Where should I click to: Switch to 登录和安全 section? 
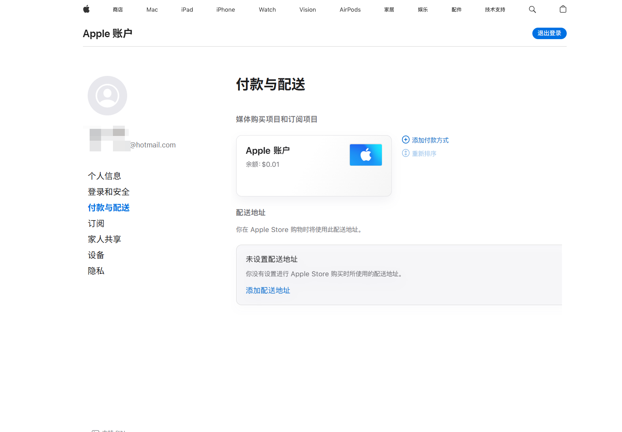pyautogui.click(x=109, y=192)
